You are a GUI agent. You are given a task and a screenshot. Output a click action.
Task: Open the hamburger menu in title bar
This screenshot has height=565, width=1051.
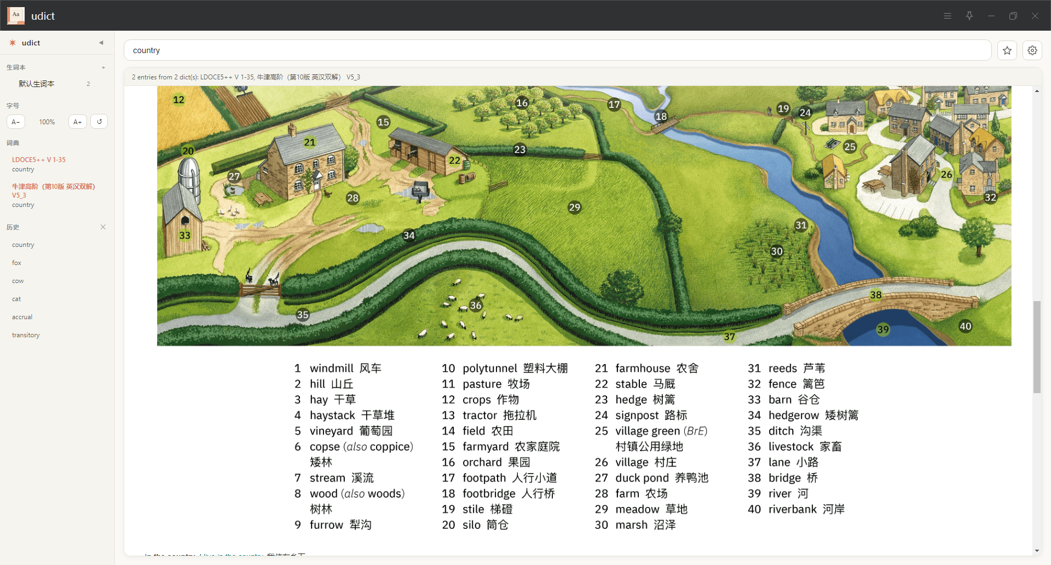coord(947,16)
